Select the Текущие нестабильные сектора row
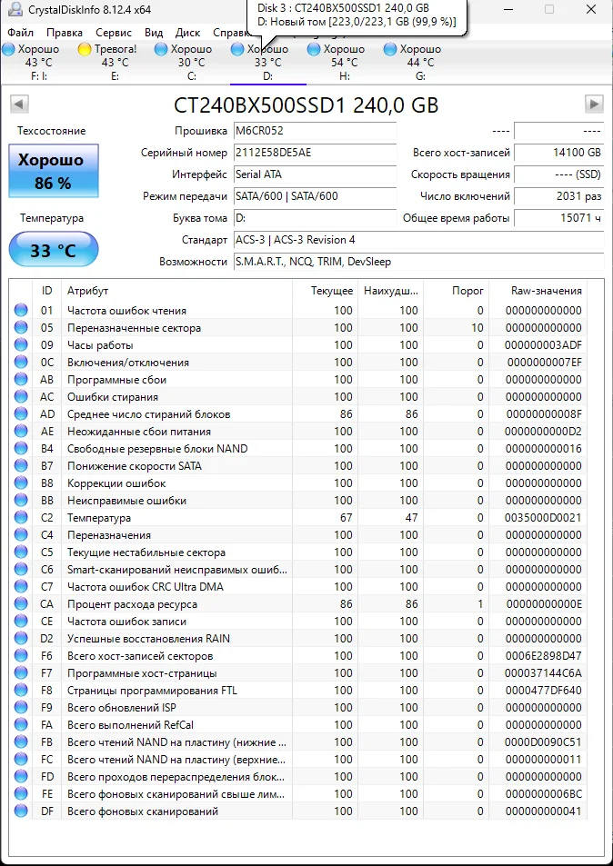The image size is (613, 866). tap(299, 552)
